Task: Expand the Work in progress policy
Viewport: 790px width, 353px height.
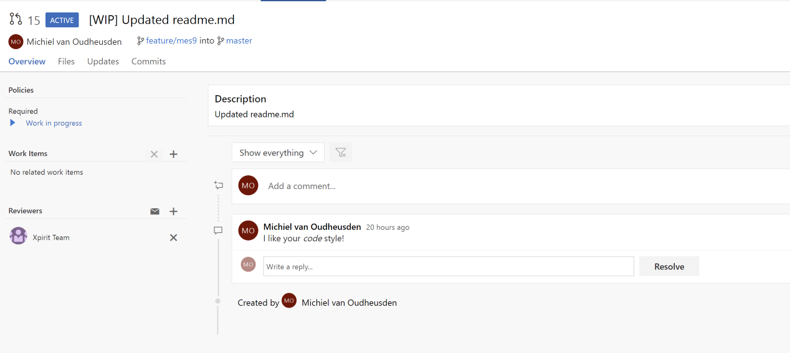Action: [12, 123]
